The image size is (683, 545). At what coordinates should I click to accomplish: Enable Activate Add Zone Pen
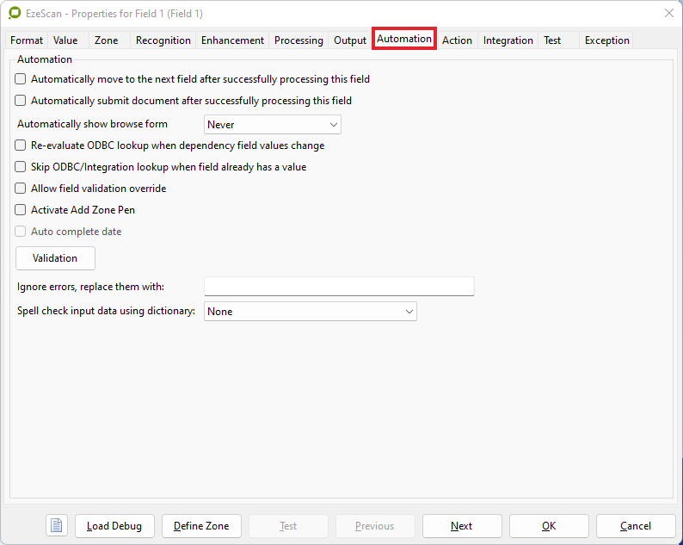pos(21,210)
